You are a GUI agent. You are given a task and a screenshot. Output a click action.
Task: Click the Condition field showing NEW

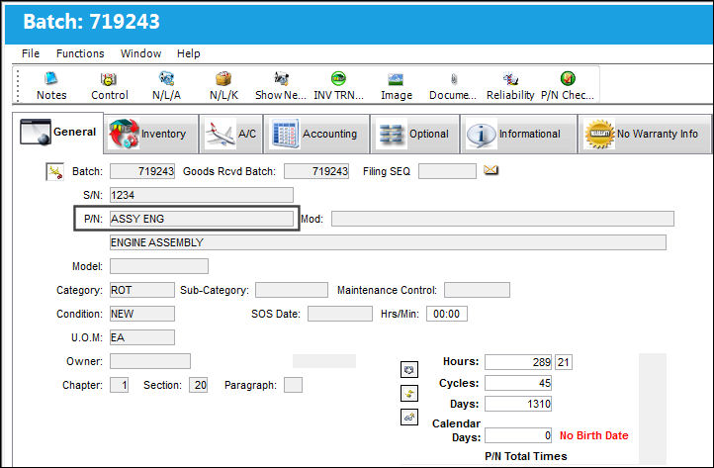(142, 314)
